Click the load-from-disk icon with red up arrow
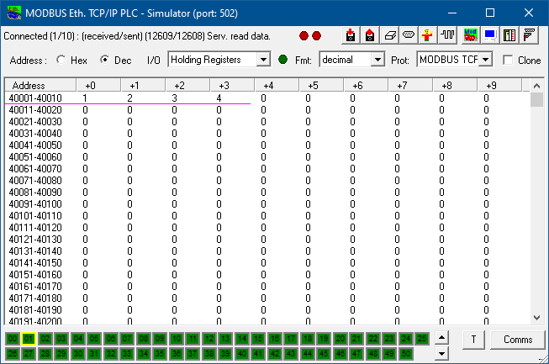Screen dimensions: 549x364 pyautogui.click(x=370, y=35)
